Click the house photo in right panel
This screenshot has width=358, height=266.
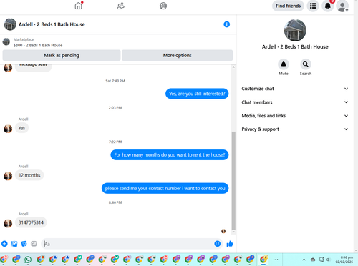(295, 30)
